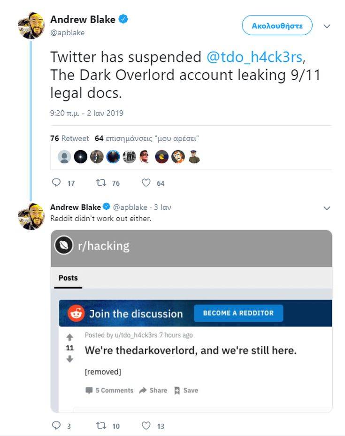Image resolution: width=345 pixels, height=436 pixels.
Task: Retweet the main tweet about tdo_h4ck3rs suspension
Action: click(101, 183)
